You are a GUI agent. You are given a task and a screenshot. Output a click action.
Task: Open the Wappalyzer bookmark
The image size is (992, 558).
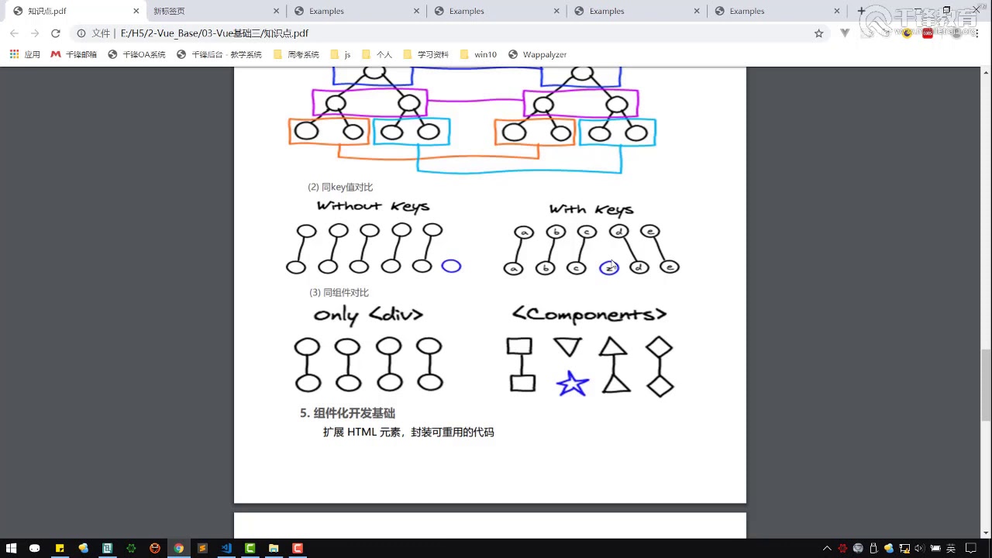(x=538, y=54)
